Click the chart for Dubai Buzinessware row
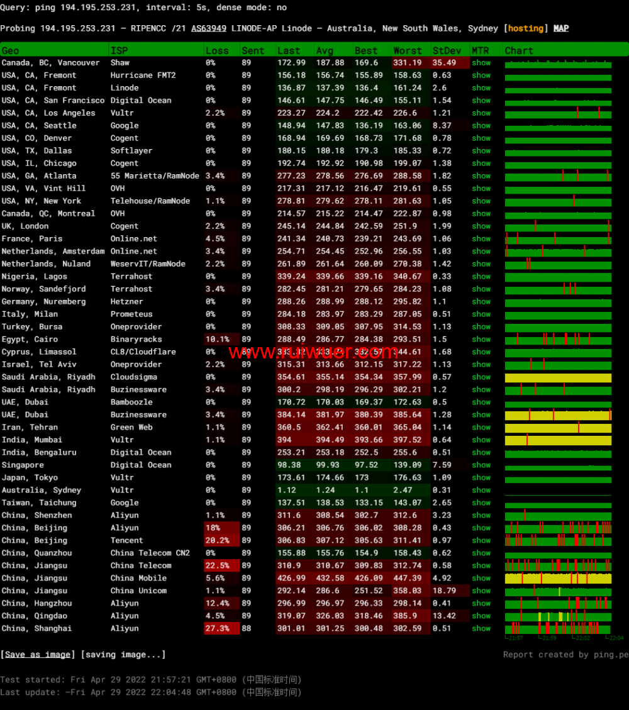 coord(558,415)
